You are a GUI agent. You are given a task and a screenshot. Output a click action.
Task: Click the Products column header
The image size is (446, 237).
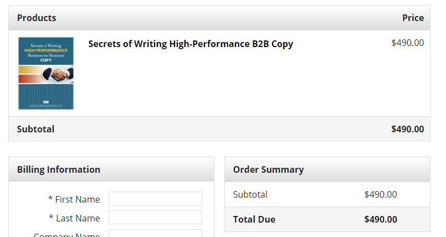coord(37,18)
